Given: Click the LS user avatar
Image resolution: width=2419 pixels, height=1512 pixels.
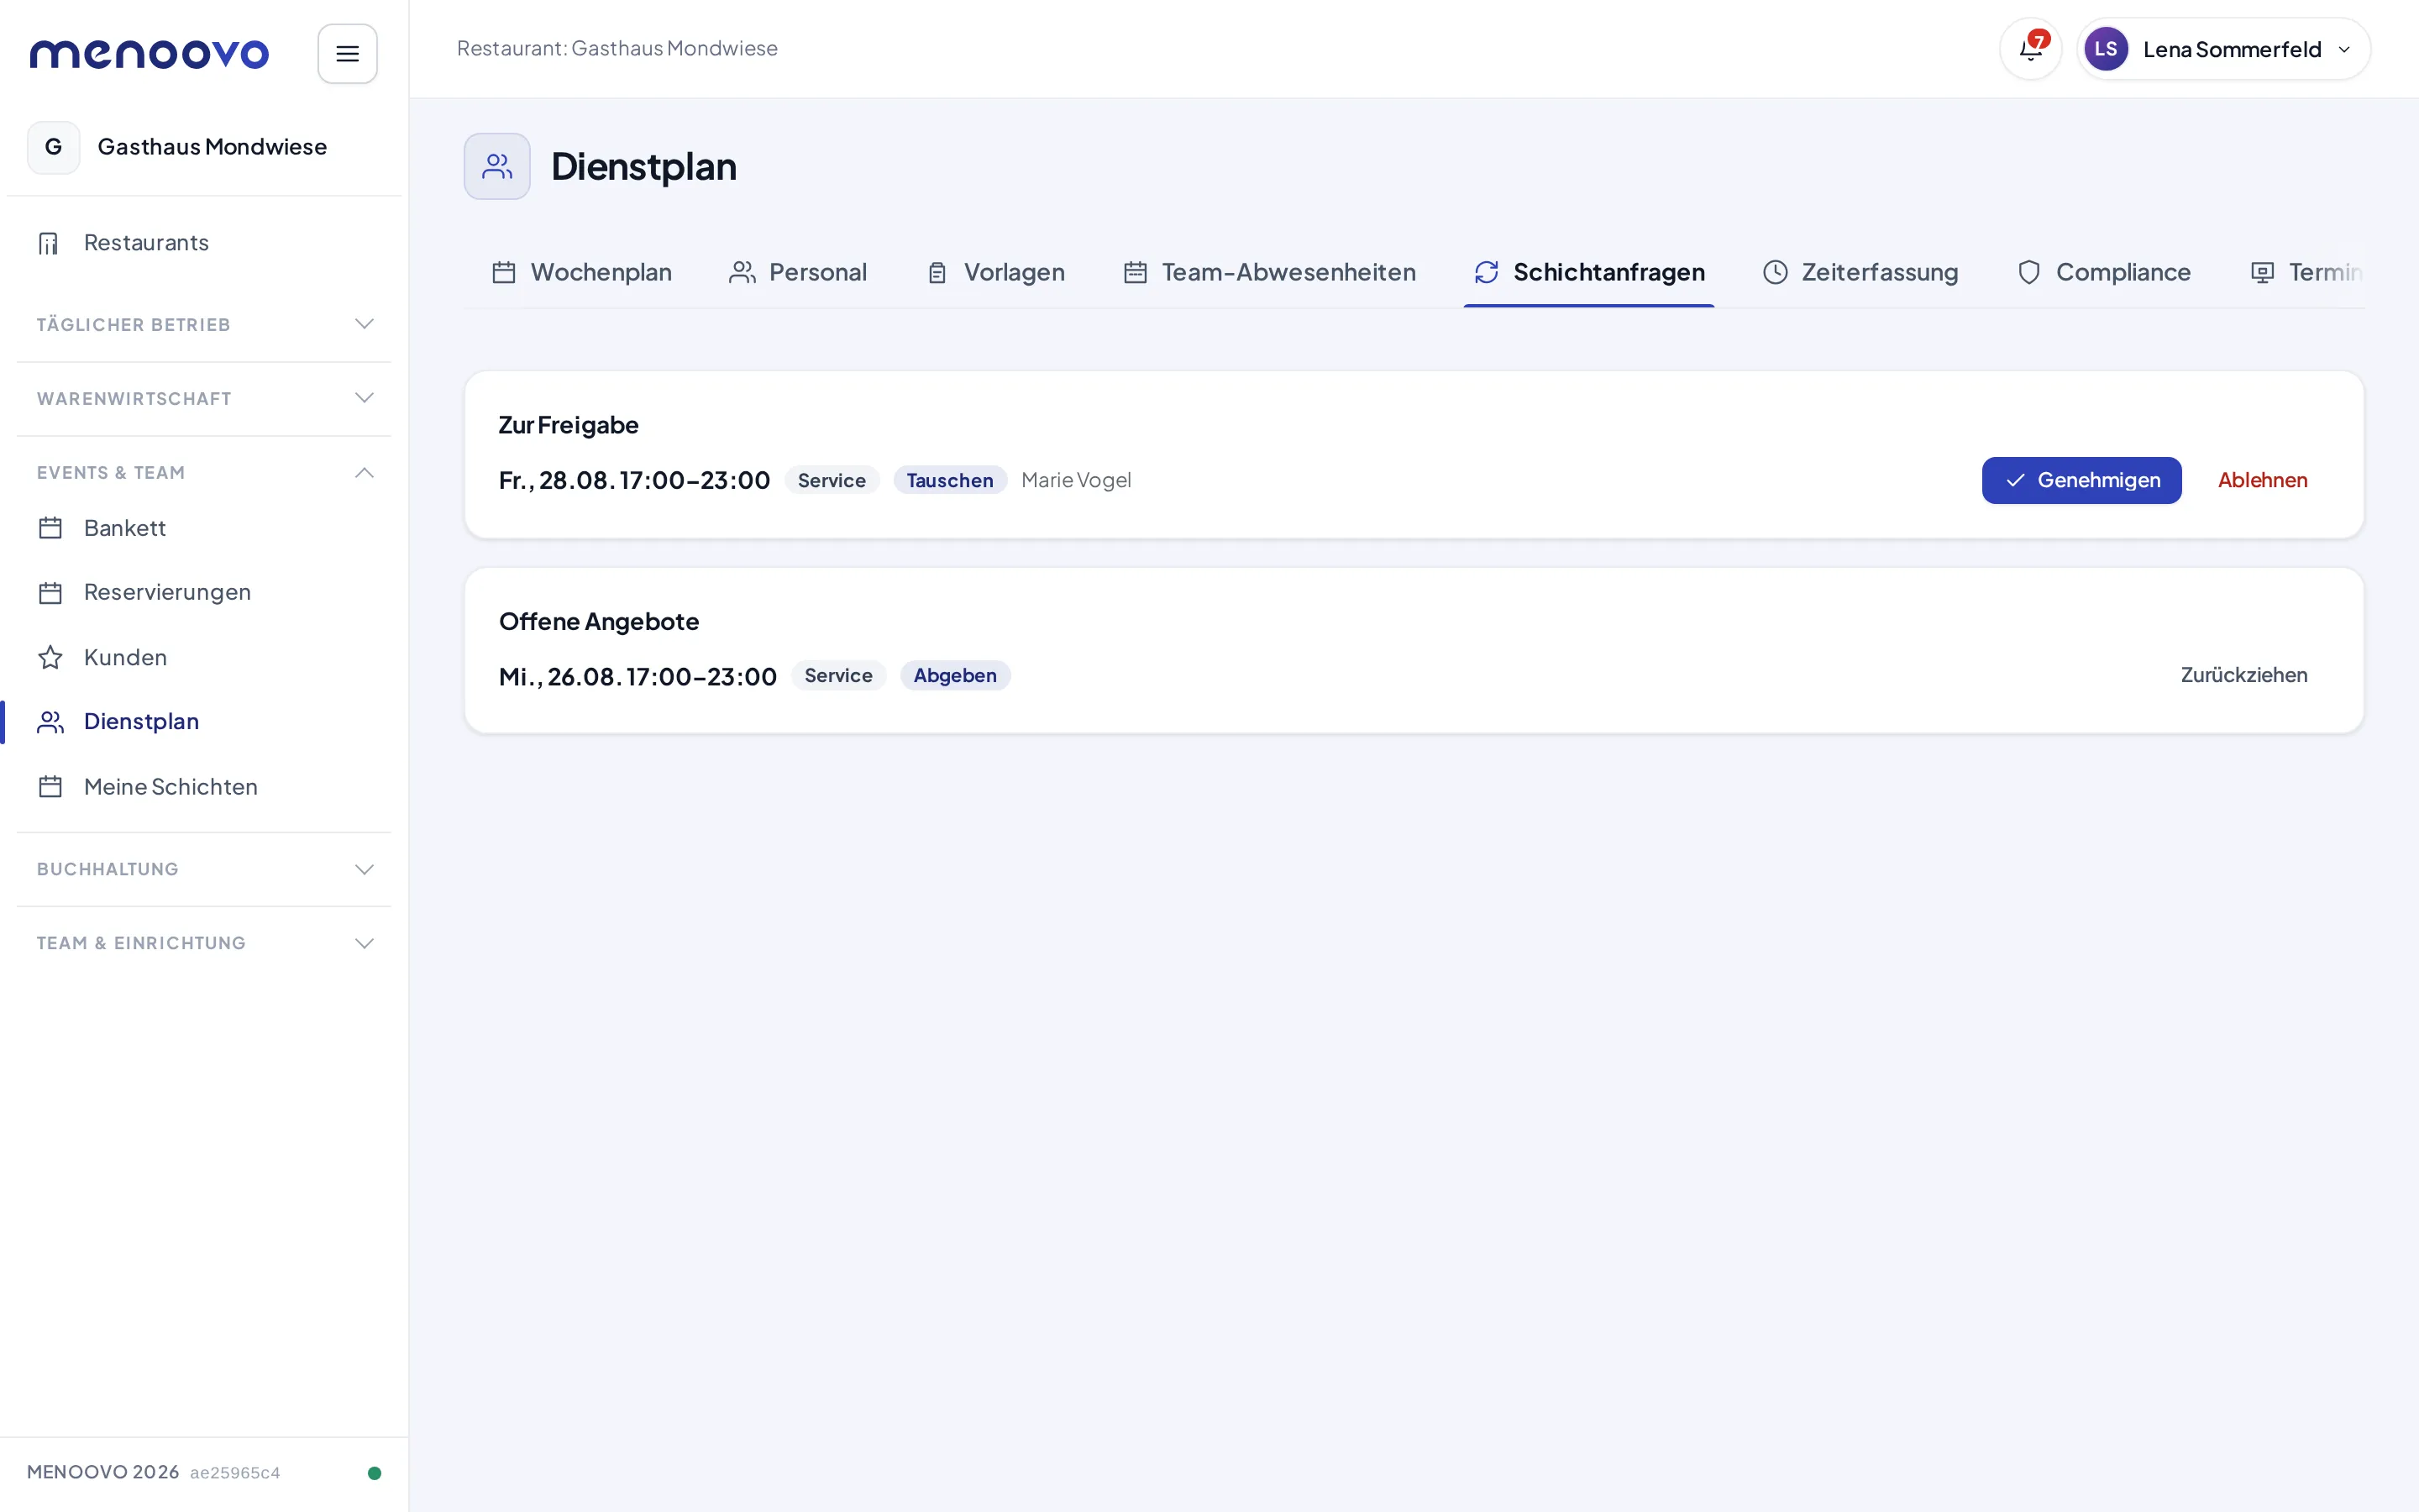Looking at the screenshot, I should pos(2105,49).
